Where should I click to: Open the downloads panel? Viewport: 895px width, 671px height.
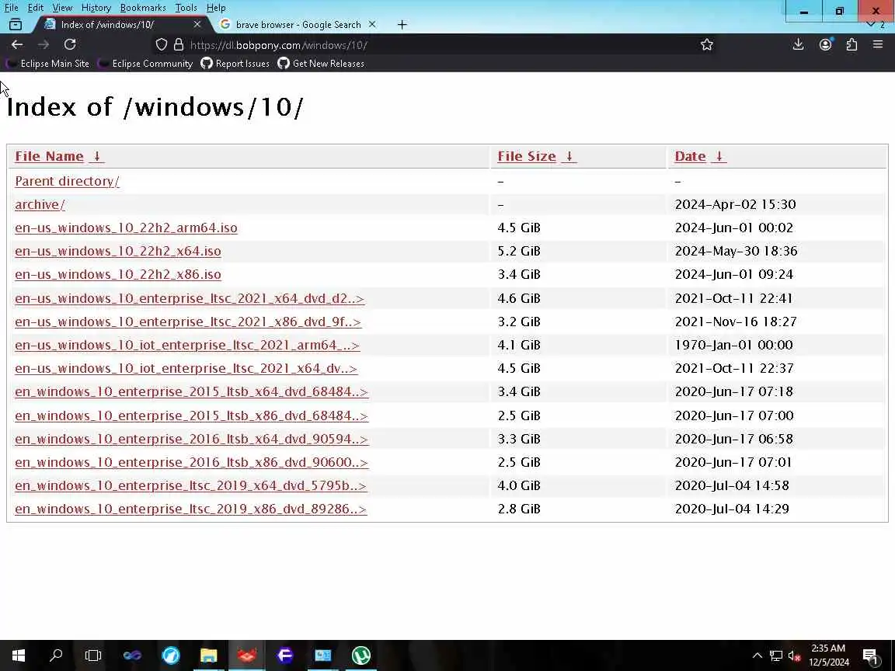[798, 44]
